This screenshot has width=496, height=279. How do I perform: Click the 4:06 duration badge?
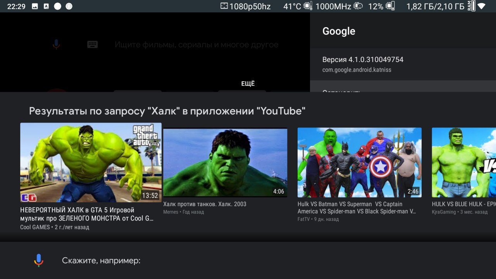(x=279, y=191)
